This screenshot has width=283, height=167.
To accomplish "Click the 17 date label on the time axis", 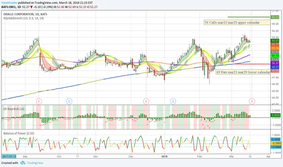I will coord(77,156).
